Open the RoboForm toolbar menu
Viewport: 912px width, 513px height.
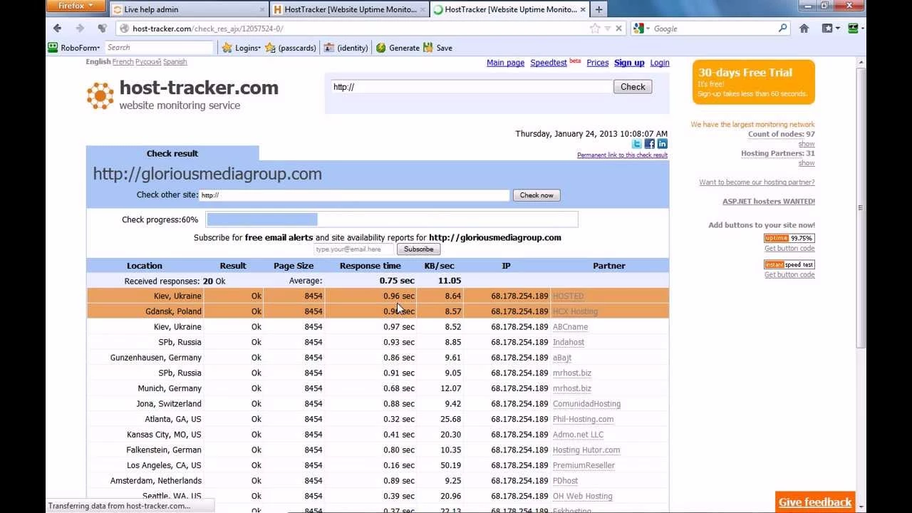pos(74,48)
